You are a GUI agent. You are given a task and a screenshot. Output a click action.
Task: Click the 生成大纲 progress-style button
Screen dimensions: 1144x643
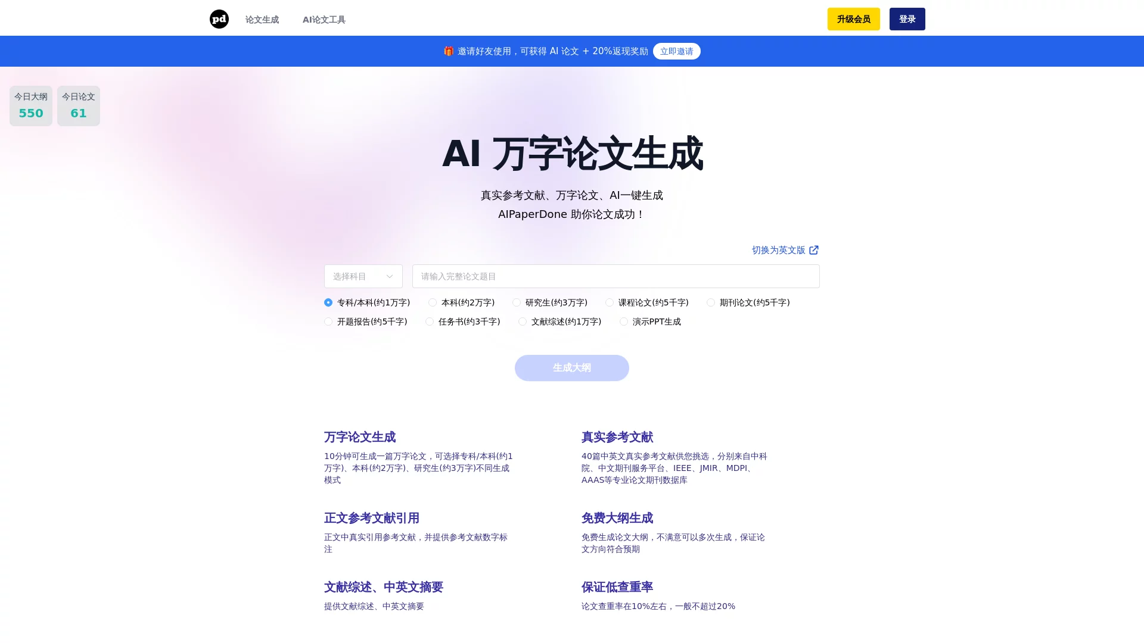click(571, 367)
